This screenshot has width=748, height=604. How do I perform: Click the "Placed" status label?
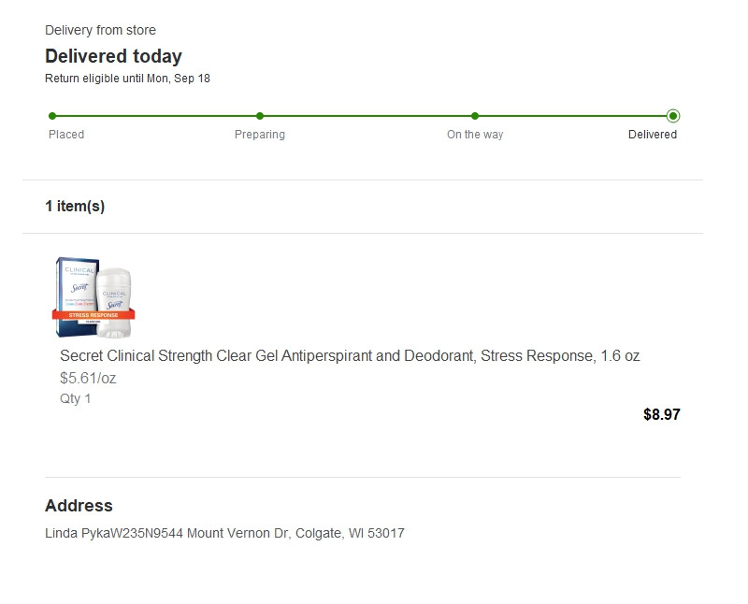click(66, 135)
